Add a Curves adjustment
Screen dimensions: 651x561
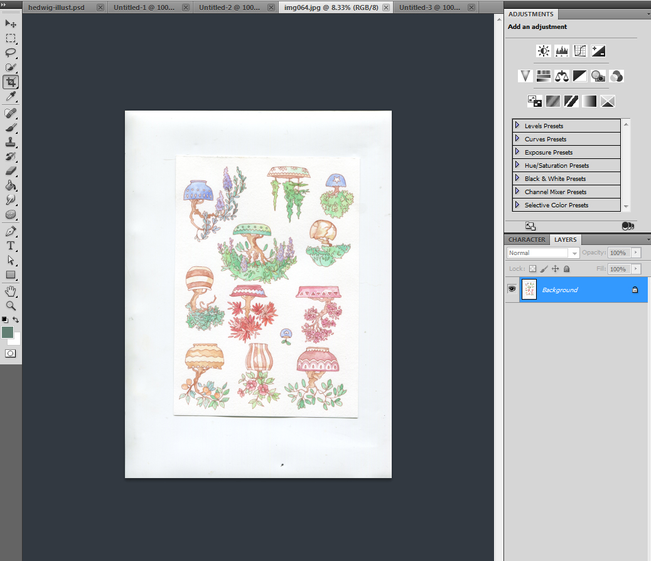click(579, 51)
